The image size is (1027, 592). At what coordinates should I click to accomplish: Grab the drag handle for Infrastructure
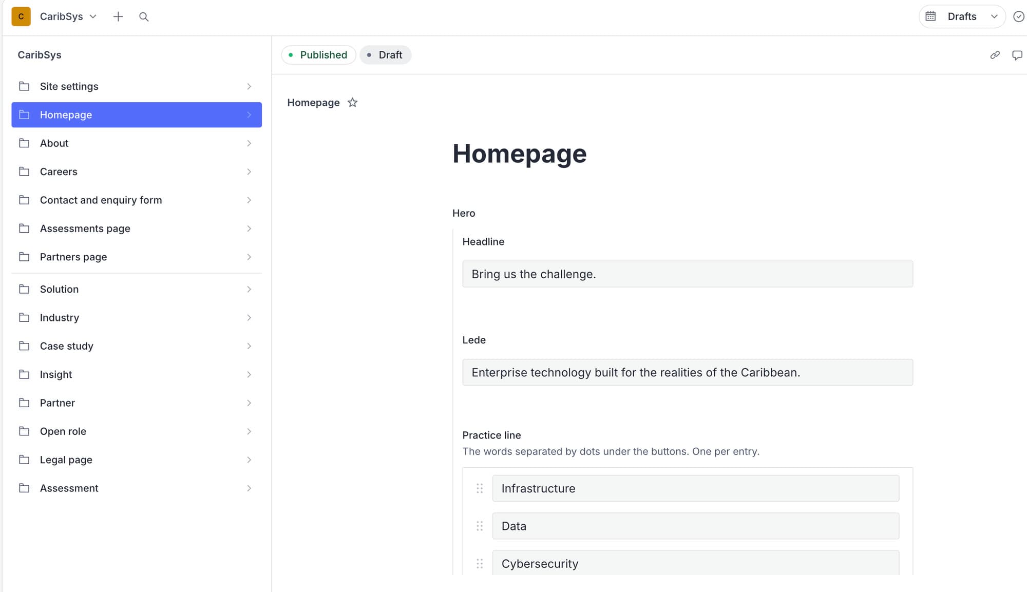point(480,488)
